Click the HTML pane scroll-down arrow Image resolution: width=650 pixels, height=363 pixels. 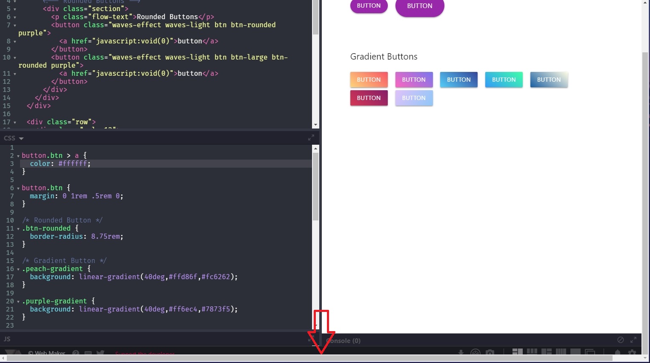click(315, 125)
